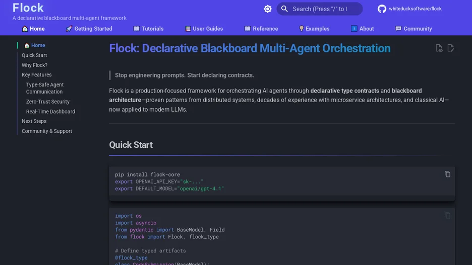Select the Home navigation tab
This screenshot has width=472, height=265.
33,29
